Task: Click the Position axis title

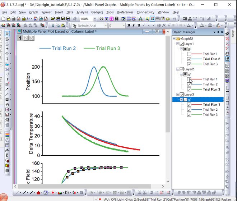Action: 28,81
